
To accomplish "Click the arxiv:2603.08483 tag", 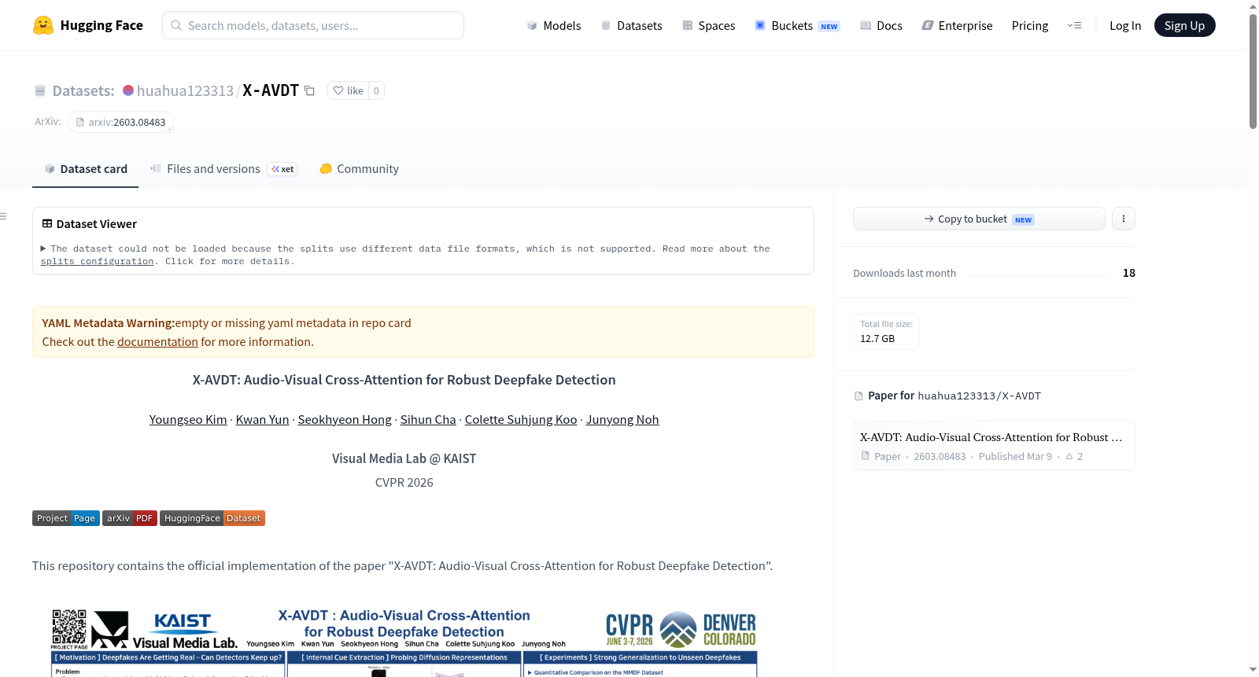I will (x=120, y=123).
